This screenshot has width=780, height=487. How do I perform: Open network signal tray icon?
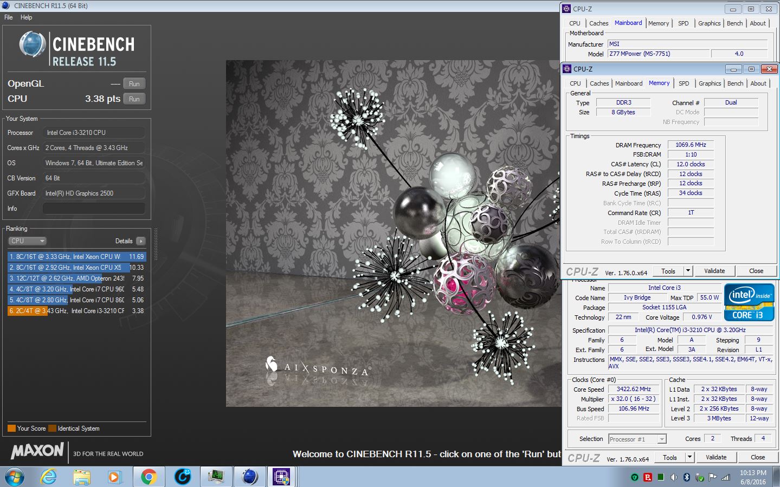click(x=726, y=477)
